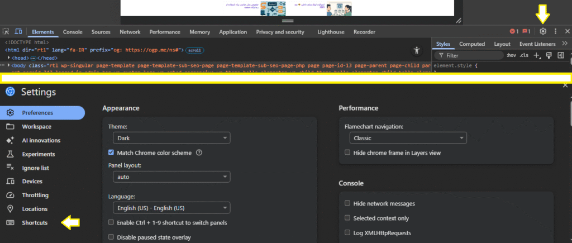Check Log XMLHttpRequests
Image resolution: width=572 pixels, height=243 pixels.
[347, 232]
